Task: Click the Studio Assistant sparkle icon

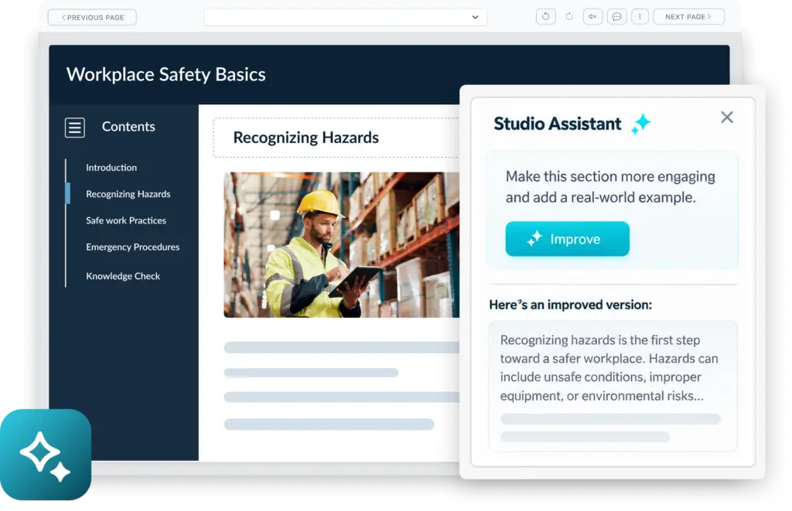Action: [641, 124]
